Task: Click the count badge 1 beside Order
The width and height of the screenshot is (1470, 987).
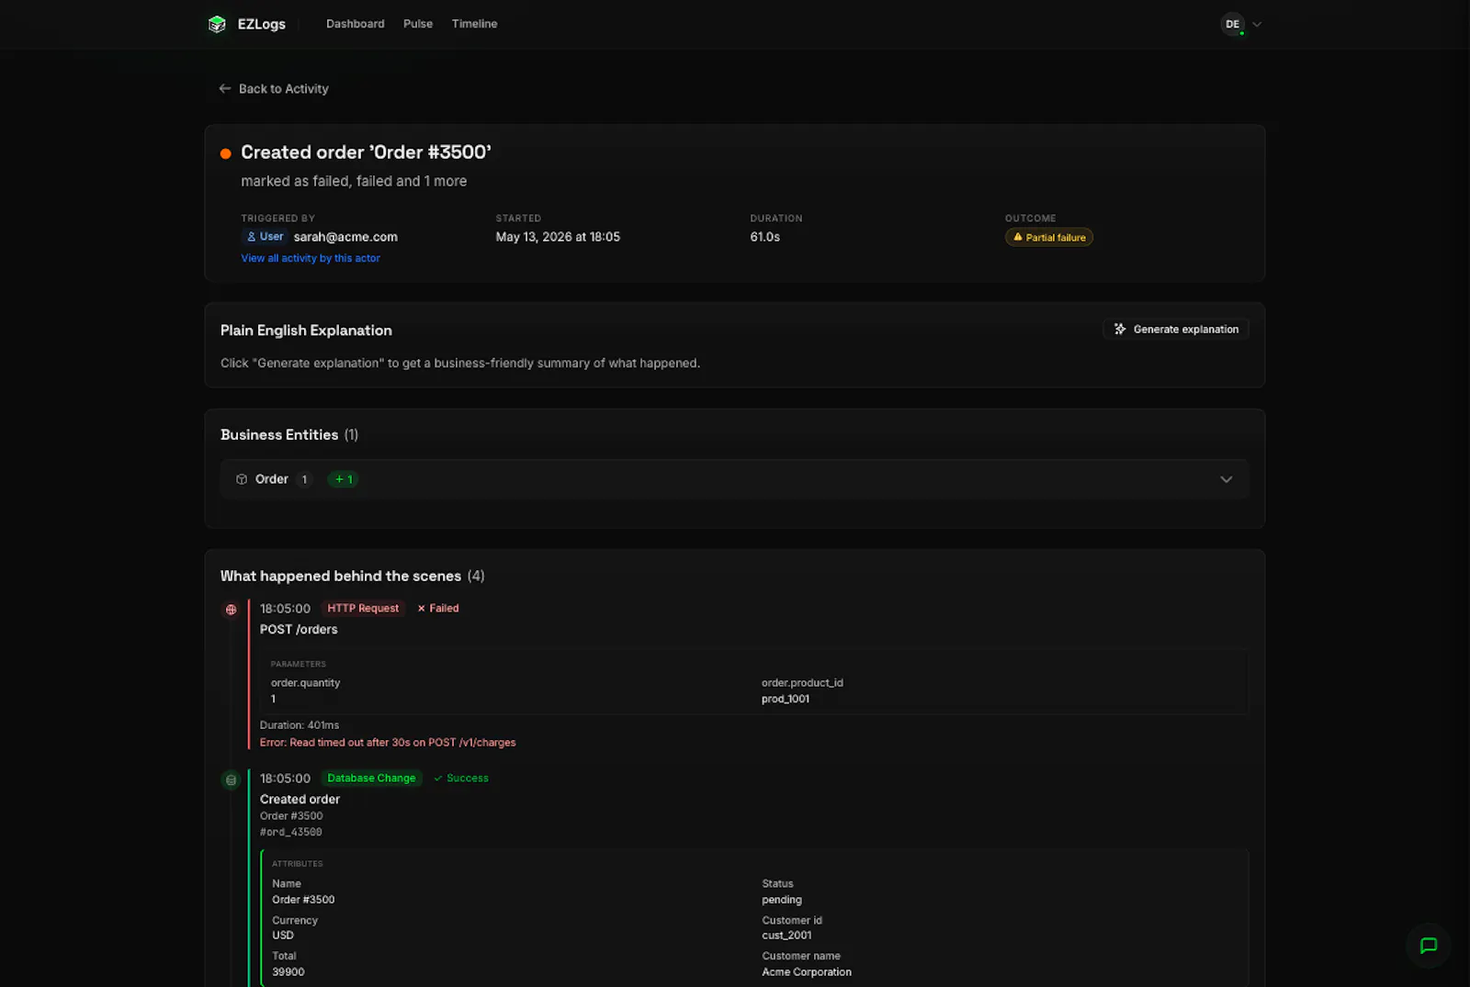Action: [x=305, y=479]
